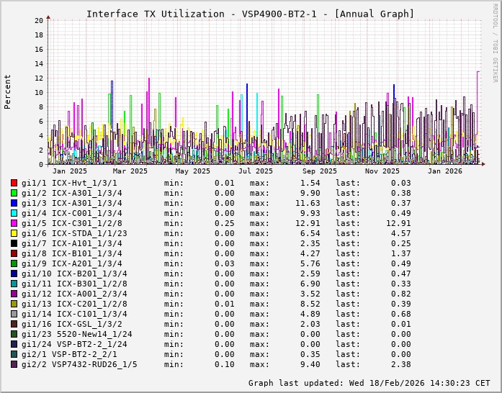The width and height of the screenshot is (502, 393).
Task: Click the gi1/23 5520-New14_1/24 legend label
Action: (76, 334)
